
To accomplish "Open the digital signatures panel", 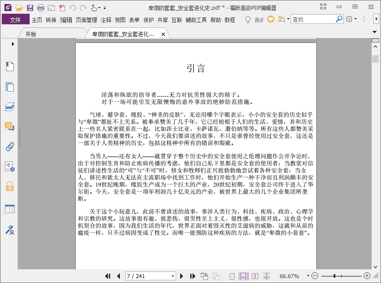I will [10, 167].
